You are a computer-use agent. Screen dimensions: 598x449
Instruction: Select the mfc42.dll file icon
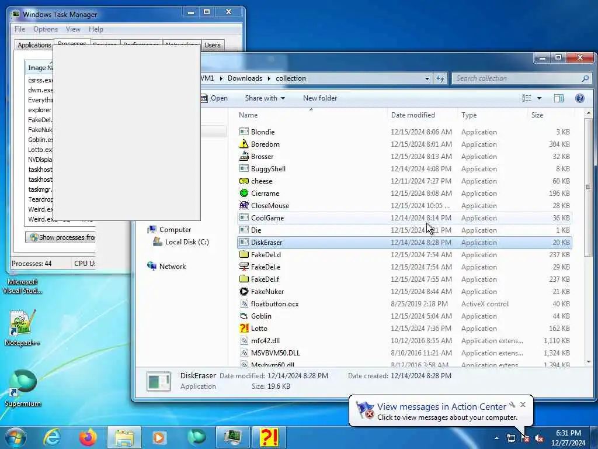(x=244, y=341)
